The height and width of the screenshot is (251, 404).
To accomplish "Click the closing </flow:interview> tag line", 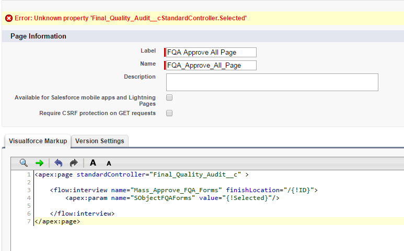I will [82, 214].
